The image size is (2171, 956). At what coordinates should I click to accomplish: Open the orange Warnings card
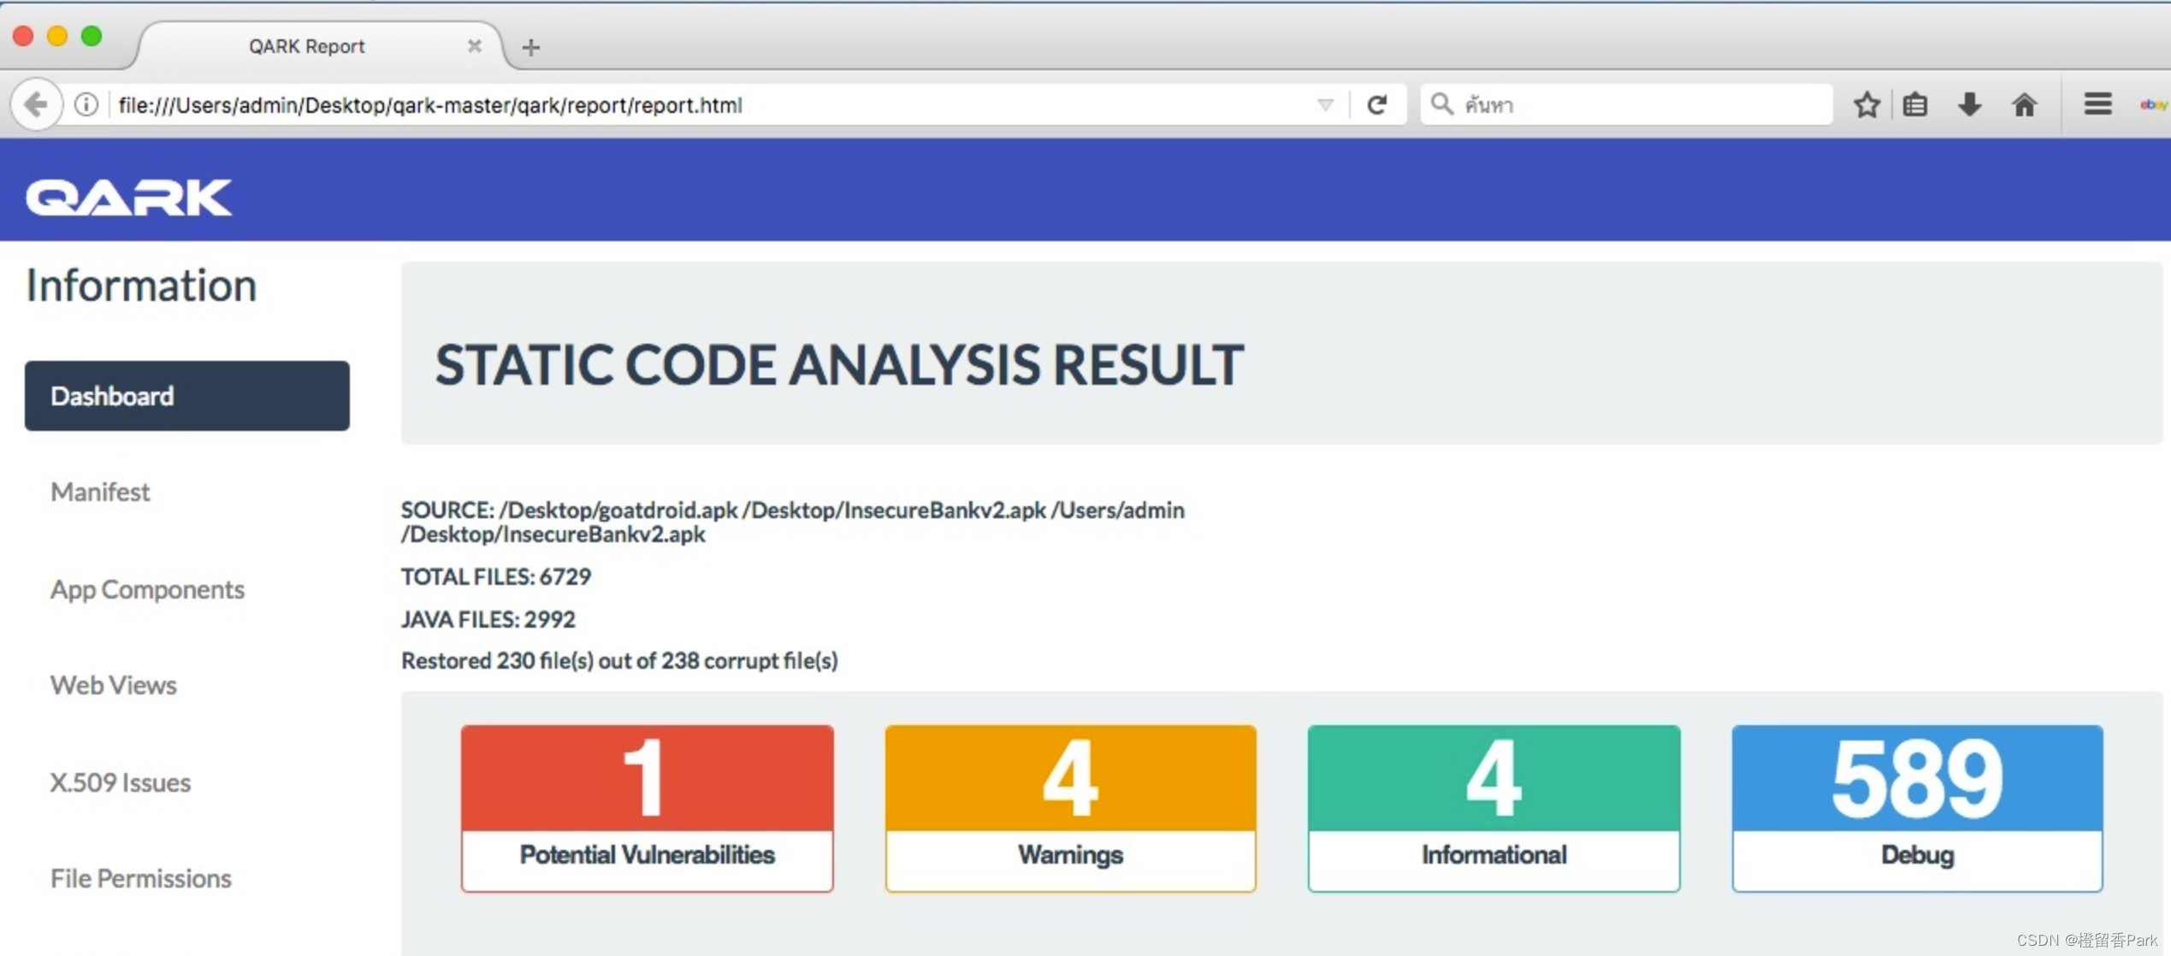(1070, 808)
